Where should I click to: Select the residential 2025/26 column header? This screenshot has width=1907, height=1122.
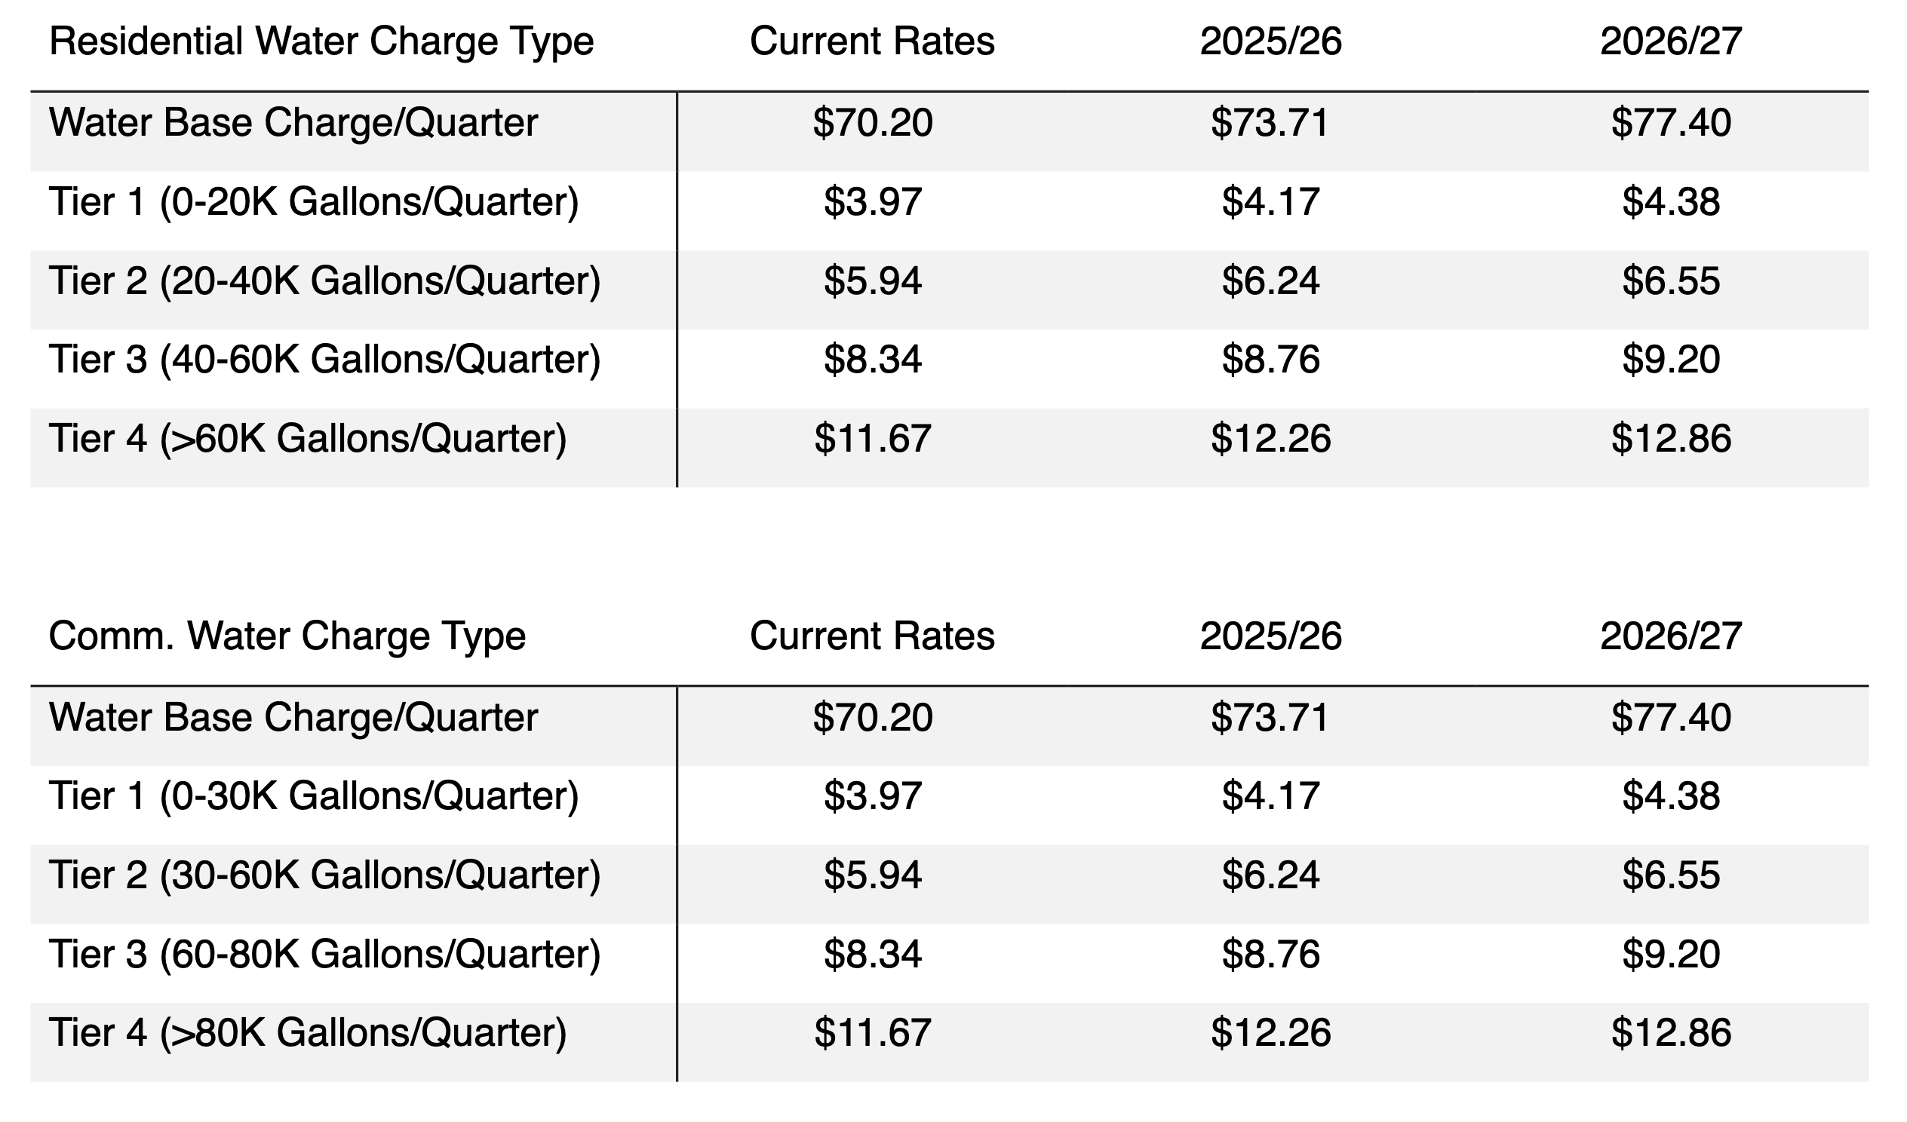1271,41
